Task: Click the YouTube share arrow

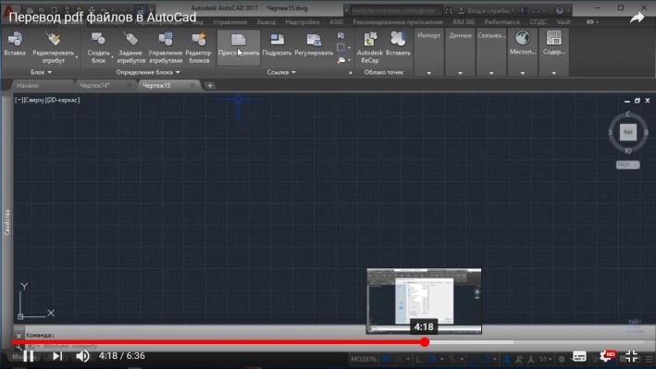Action: (637, 18)
